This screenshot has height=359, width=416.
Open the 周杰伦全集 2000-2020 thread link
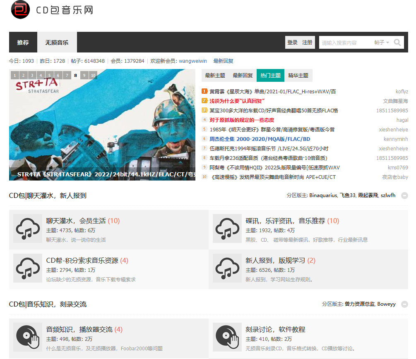click(x=260, y=139)
